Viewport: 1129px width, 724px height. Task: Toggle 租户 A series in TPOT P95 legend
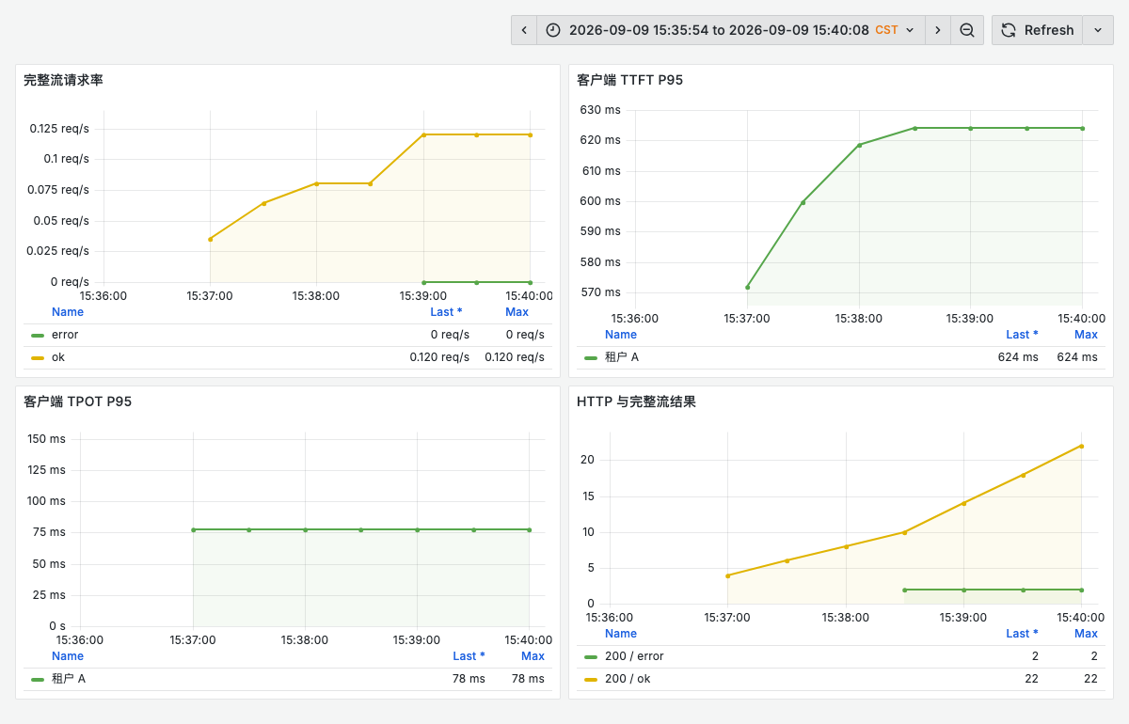tap(69, 679)
